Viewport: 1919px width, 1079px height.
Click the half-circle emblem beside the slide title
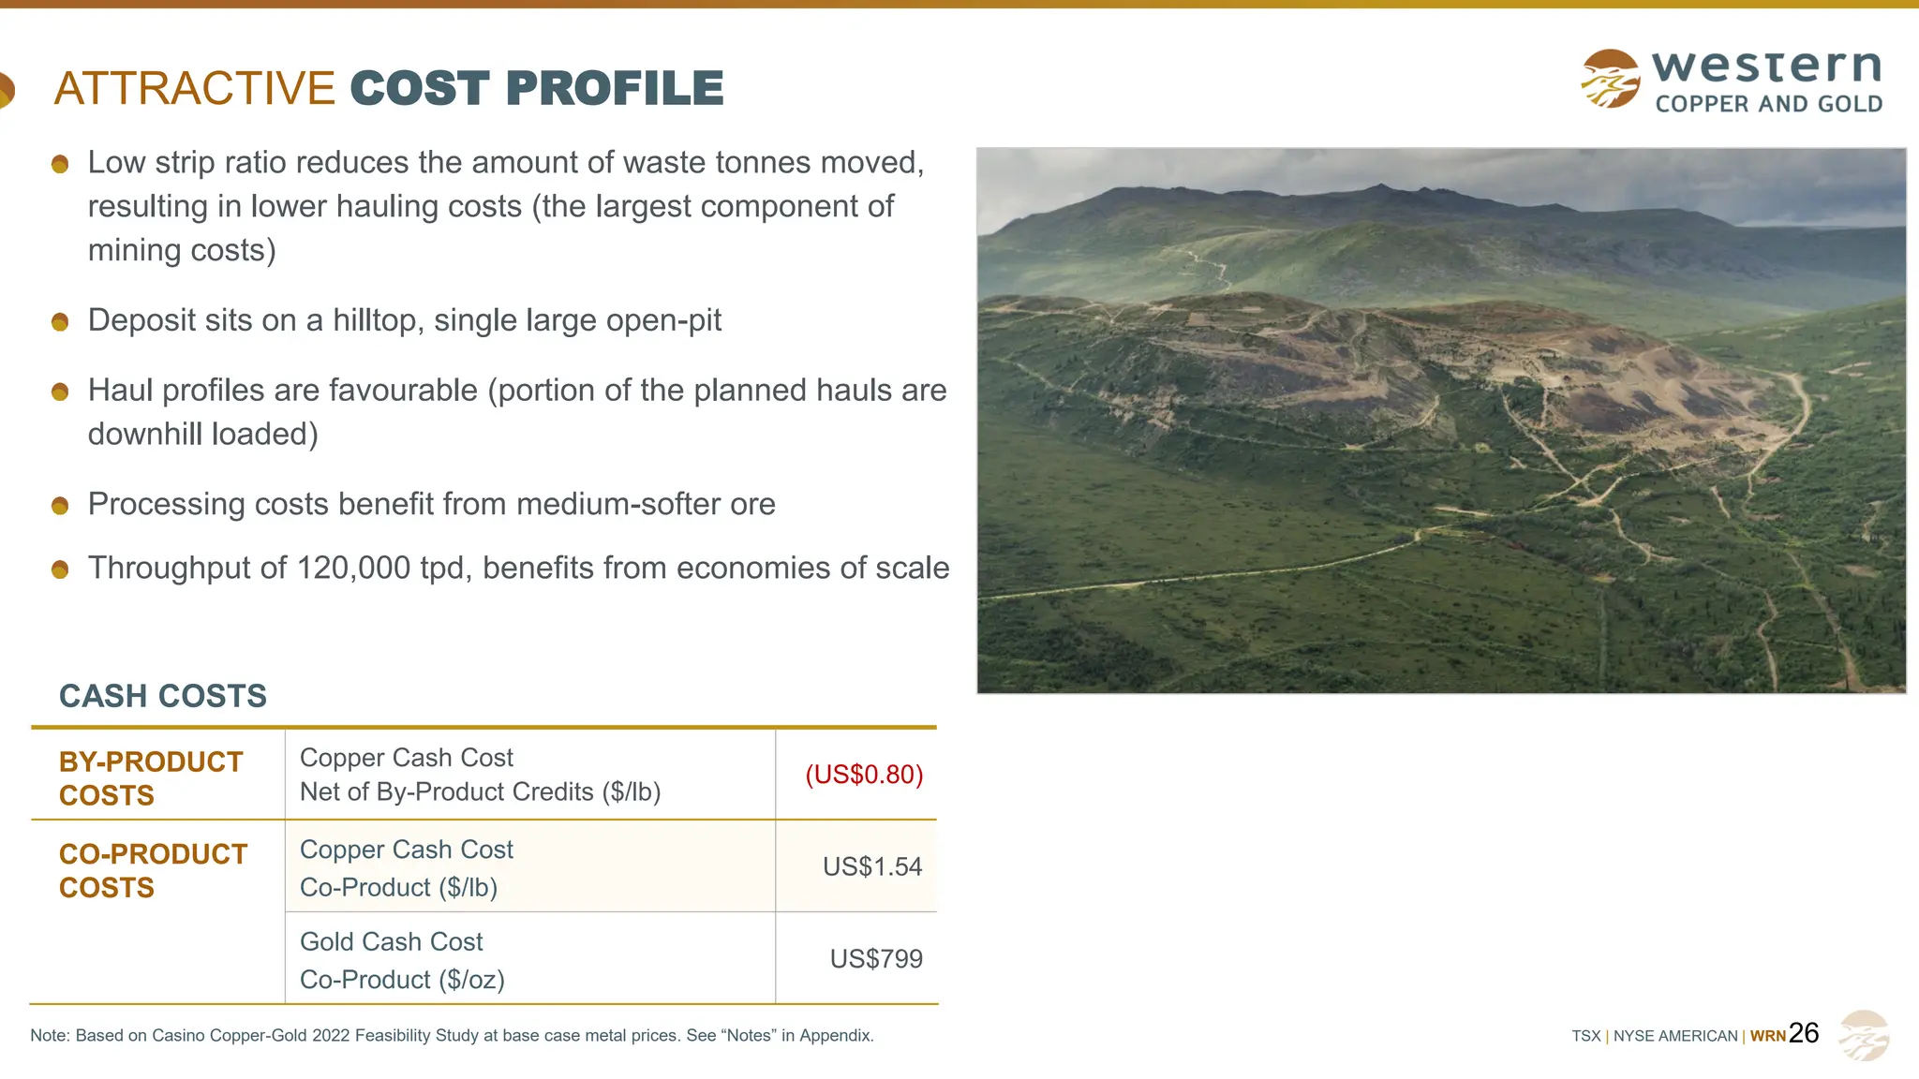coord(6,90)
